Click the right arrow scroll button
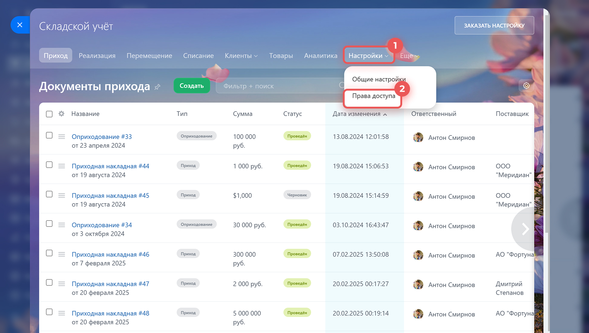Image resolution: width=589 pixels, height=333 pixels. [x=525, y=229]
